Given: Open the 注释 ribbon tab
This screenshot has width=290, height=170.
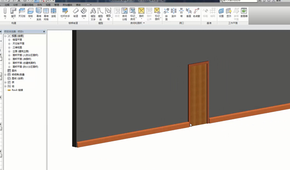Looking at the screenshot, I should click(7, 5).
